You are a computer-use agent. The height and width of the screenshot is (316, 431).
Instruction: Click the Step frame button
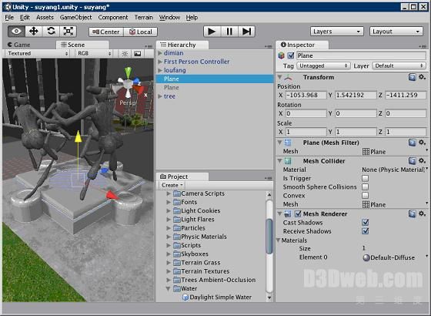tap(246, 32)
